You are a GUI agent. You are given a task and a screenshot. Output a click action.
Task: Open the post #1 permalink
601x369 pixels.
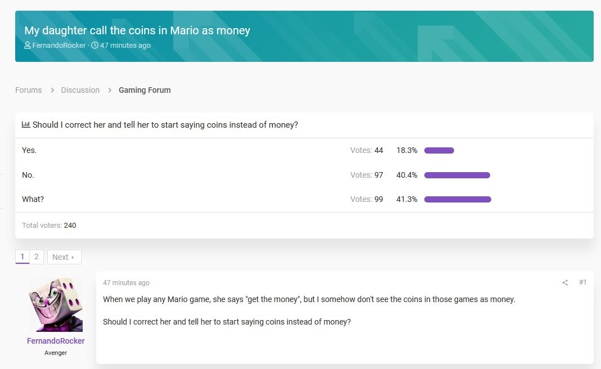582,282
